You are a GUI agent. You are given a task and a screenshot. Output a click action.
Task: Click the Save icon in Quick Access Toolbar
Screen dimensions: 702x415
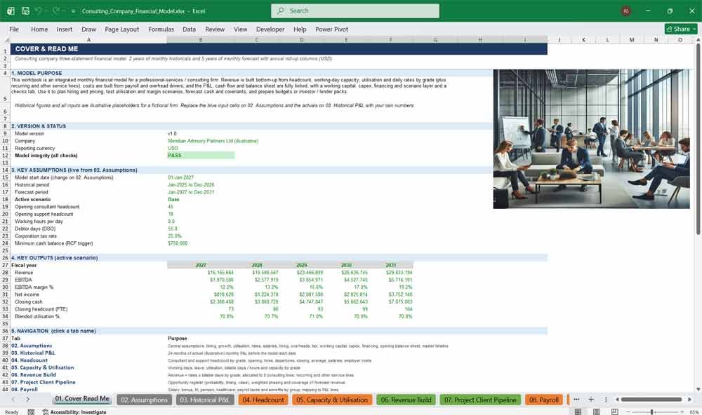point(25,11)
